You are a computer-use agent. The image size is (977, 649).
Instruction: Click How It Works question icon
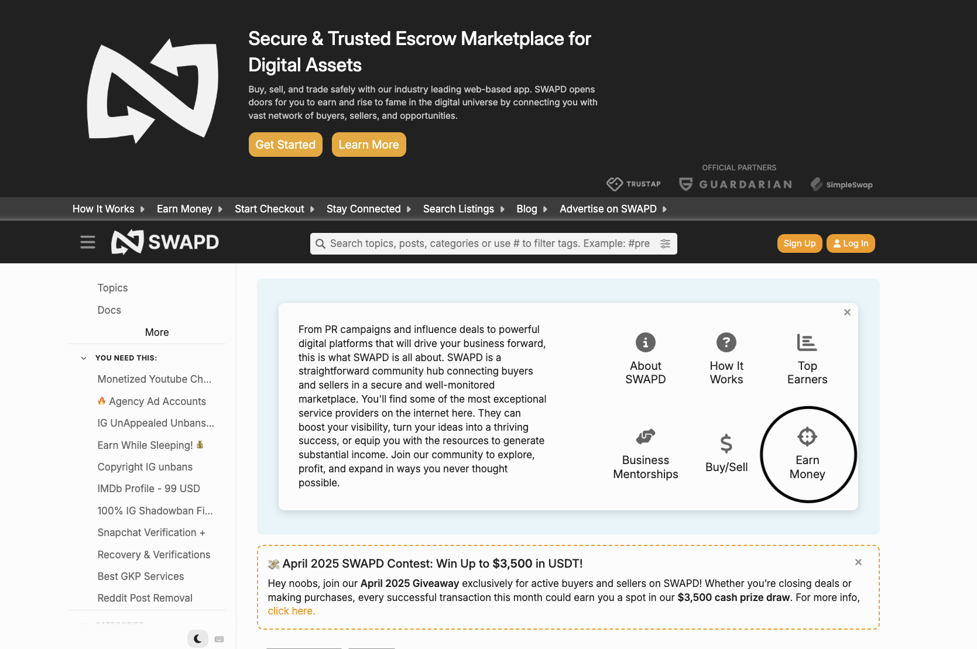pyautogui.click(x=726, y=342)
